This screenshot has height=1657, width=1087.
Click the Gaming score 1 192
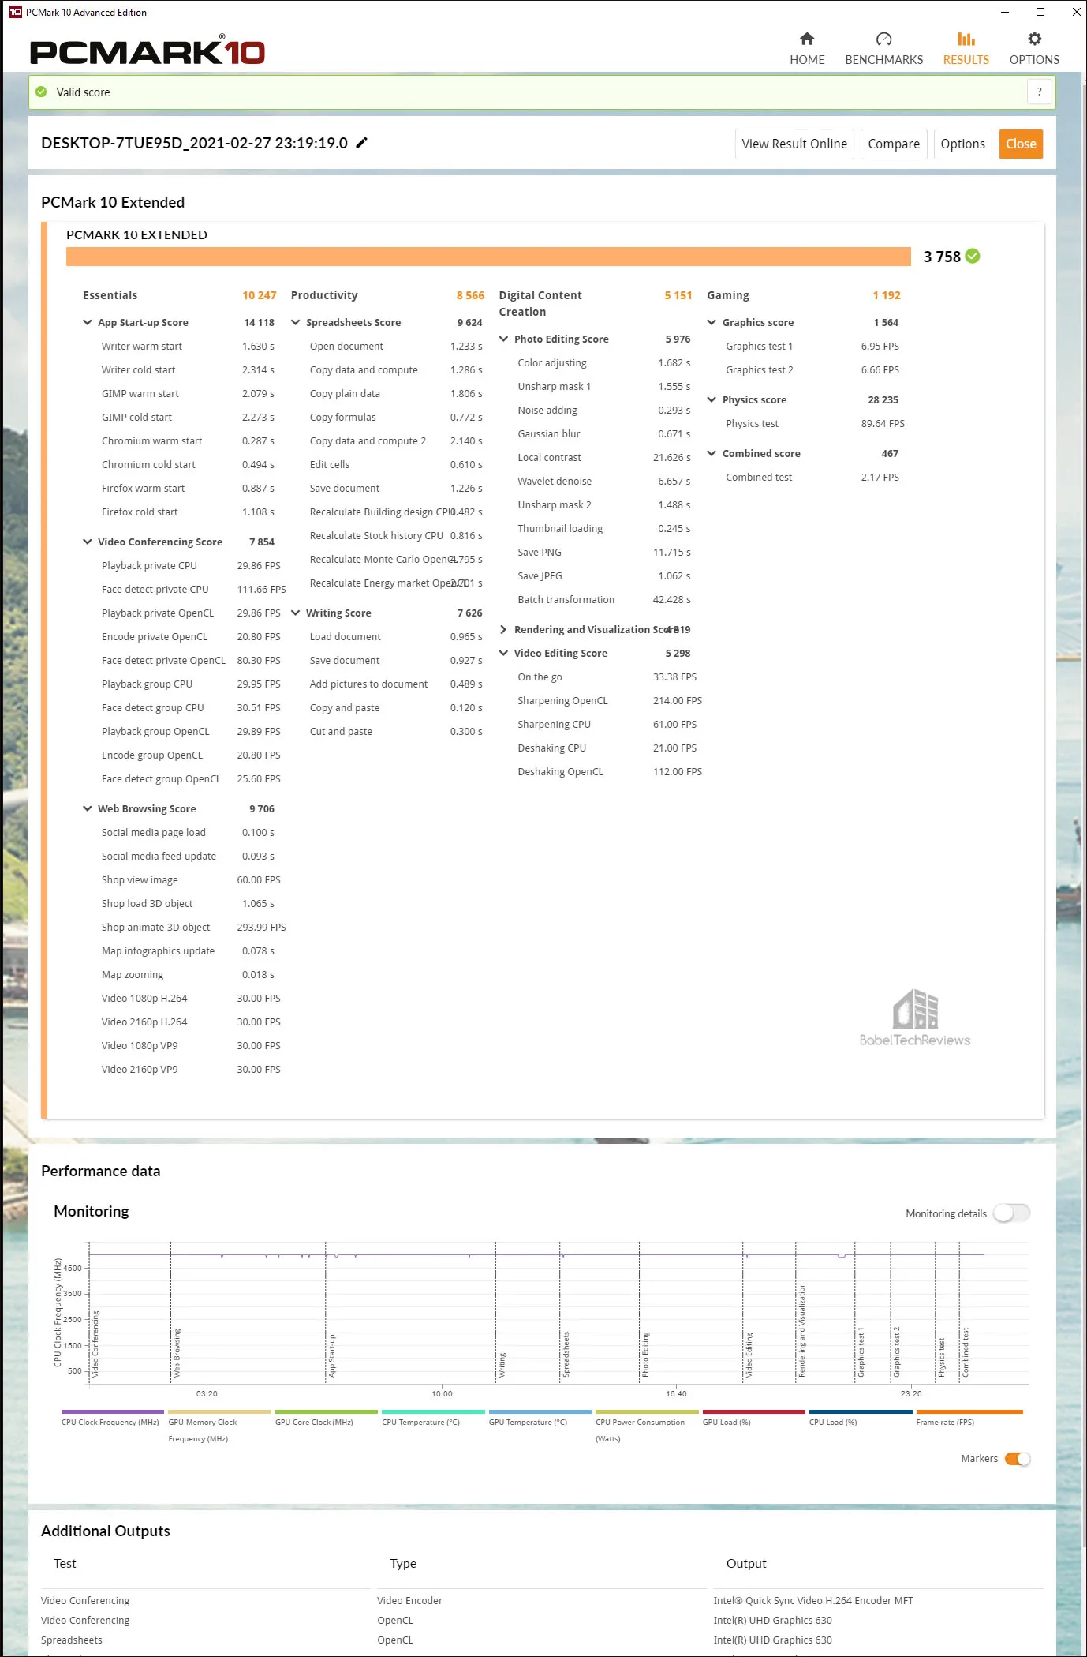pos(887,295)
